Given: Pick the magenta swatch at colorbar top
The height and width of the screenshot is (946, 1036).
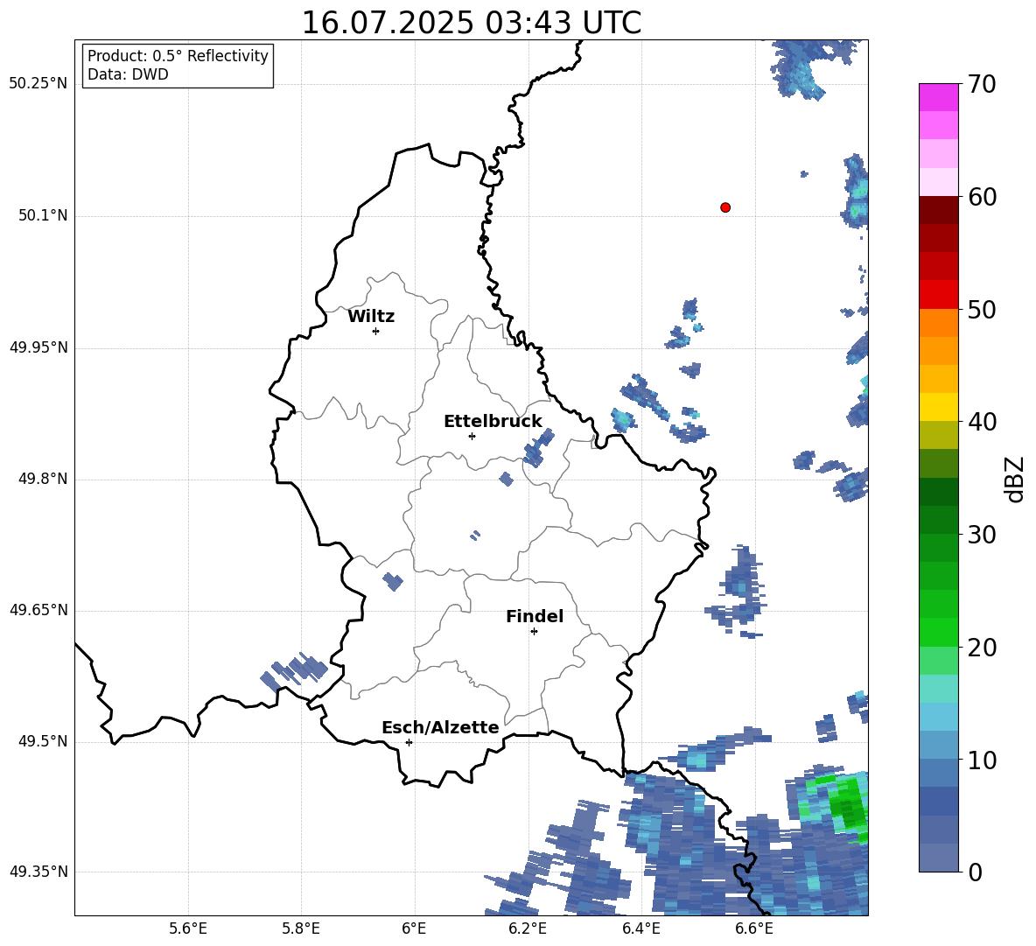Looking at the screenshot, I should (x=938, y=97).
